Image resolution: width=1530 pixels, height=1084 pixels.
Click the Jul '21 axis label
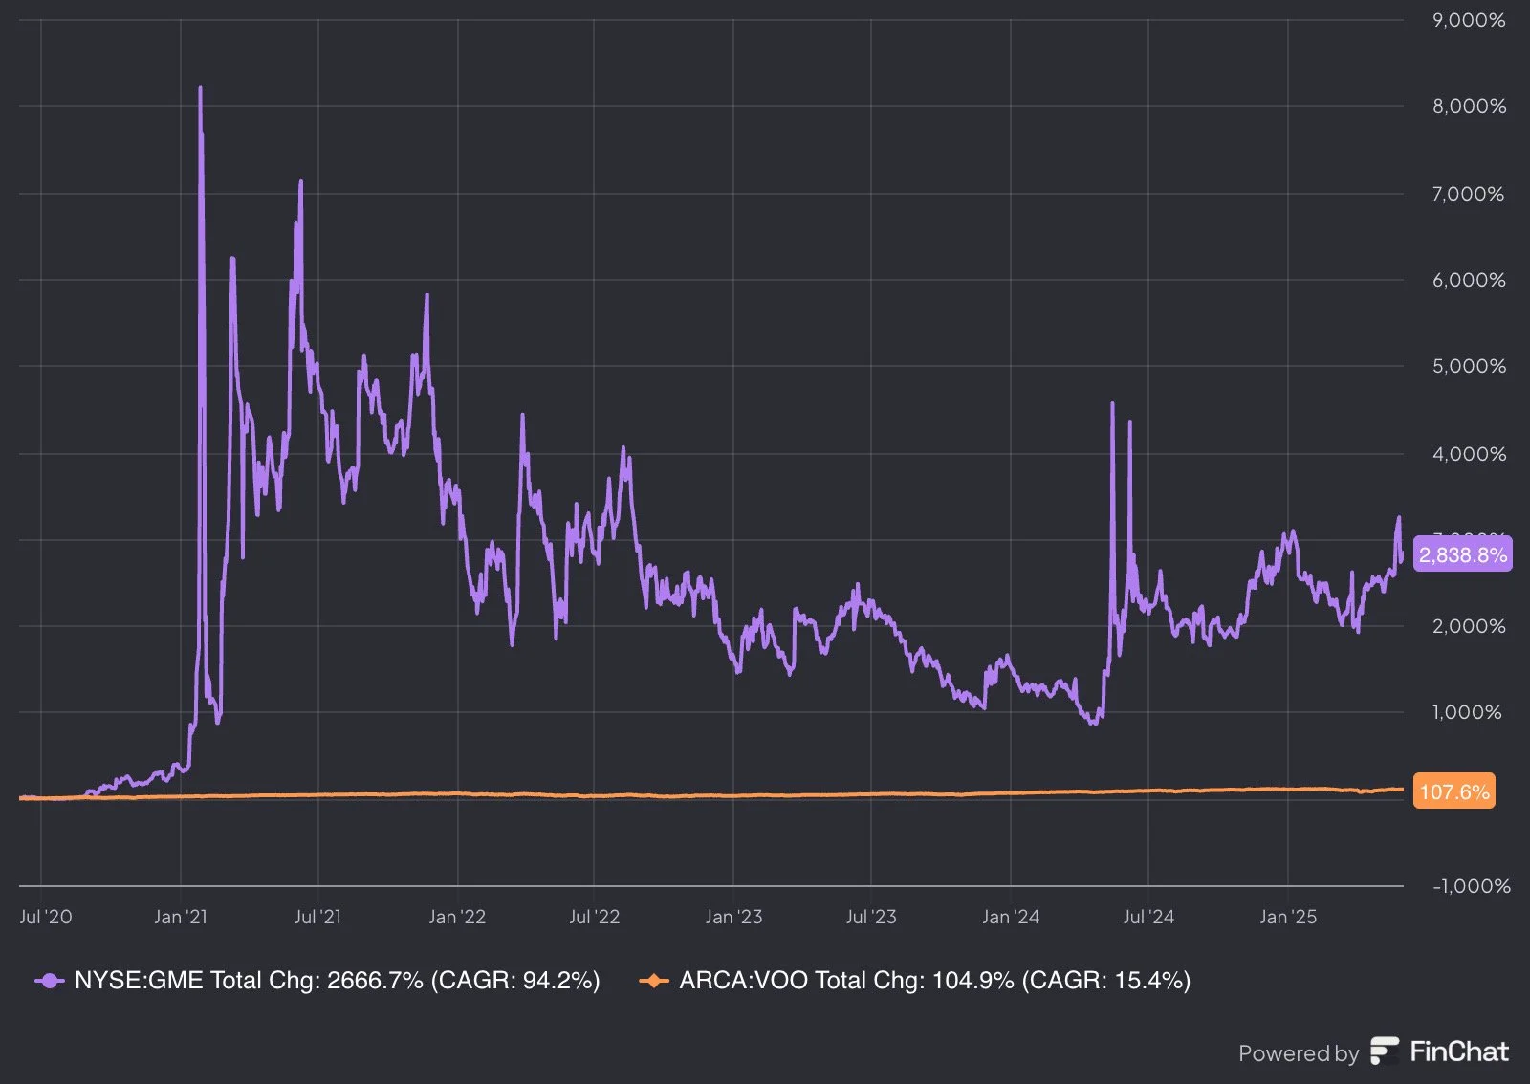[x=317, y=917]
